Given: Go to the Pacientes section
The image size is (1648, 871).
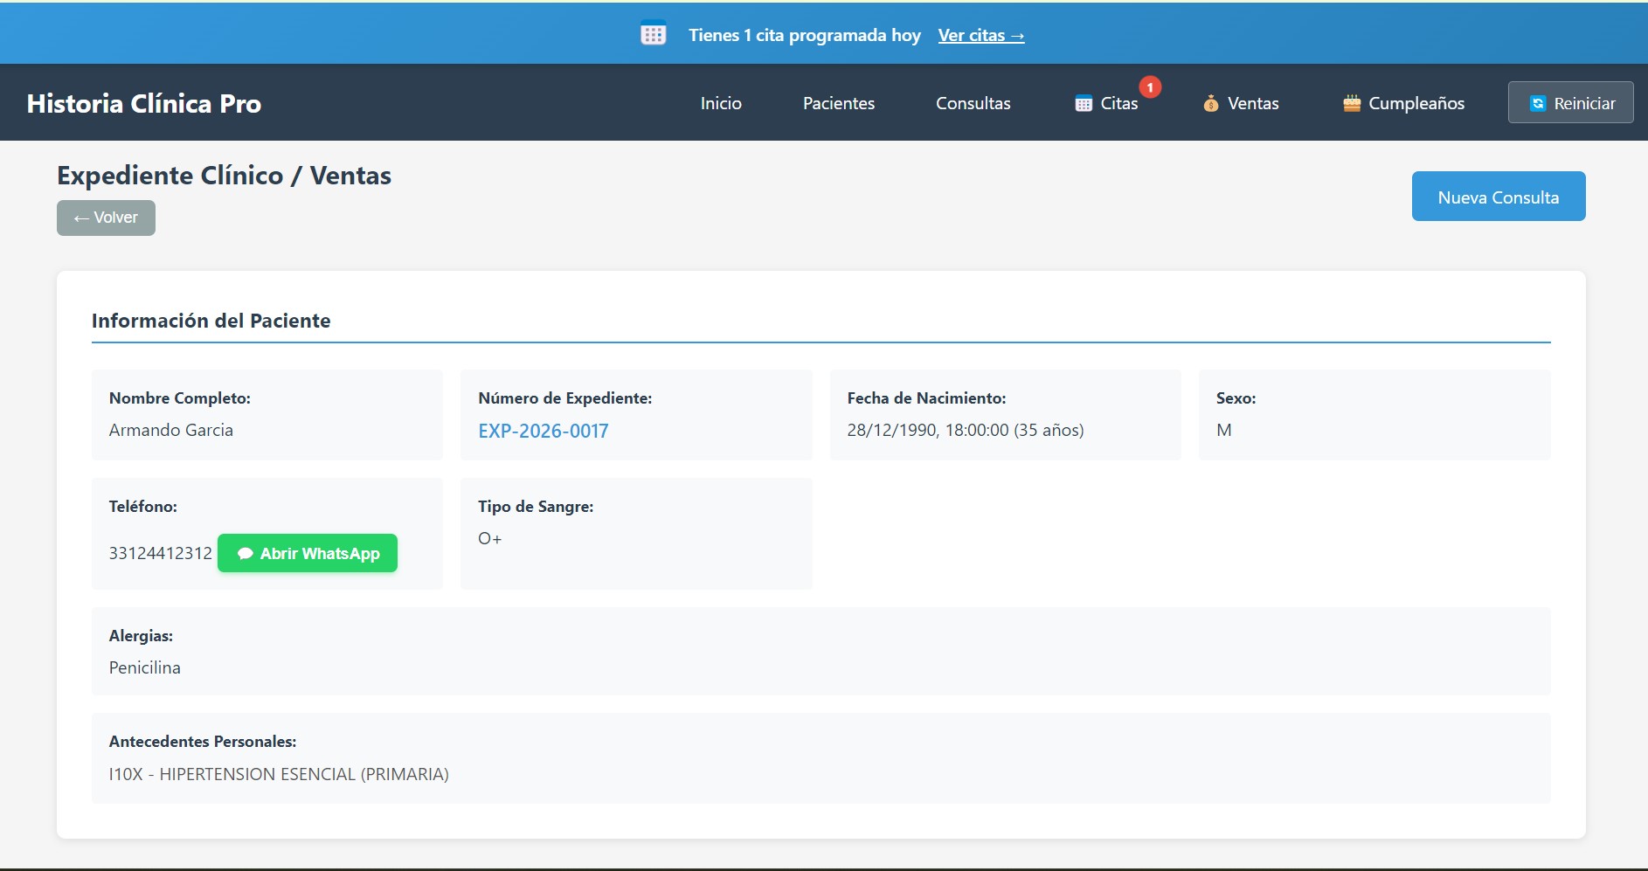Looking at the screenshot, I should [839, 103].
